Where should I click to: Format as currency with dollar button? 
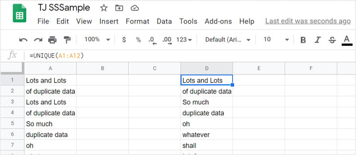click(124, 40)
